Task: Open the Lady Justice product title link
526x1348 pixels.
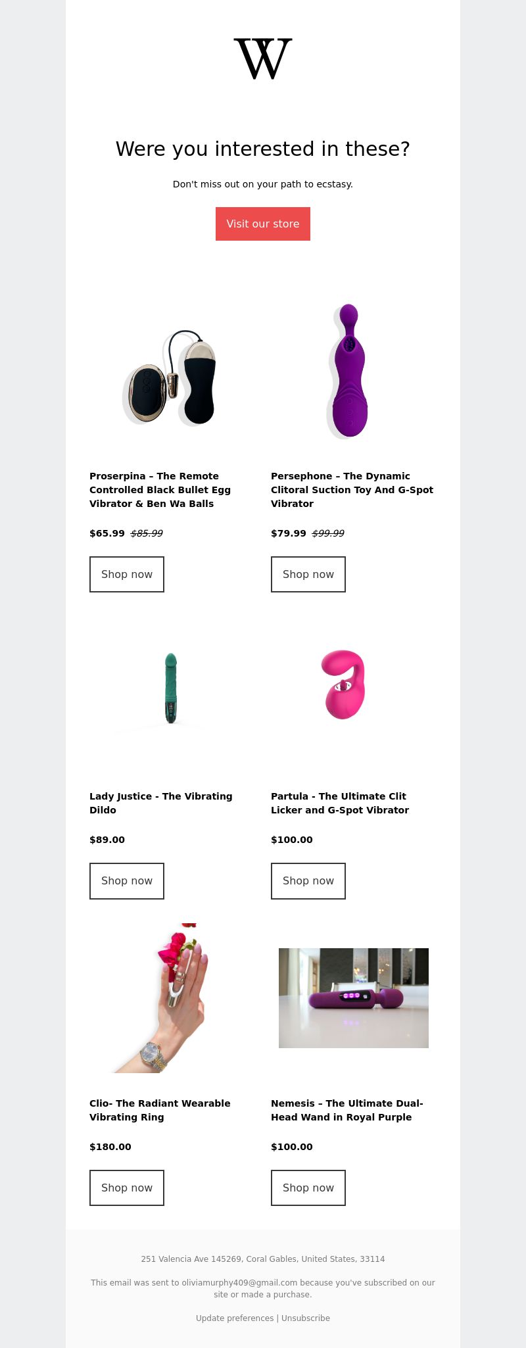Action: 161,803
